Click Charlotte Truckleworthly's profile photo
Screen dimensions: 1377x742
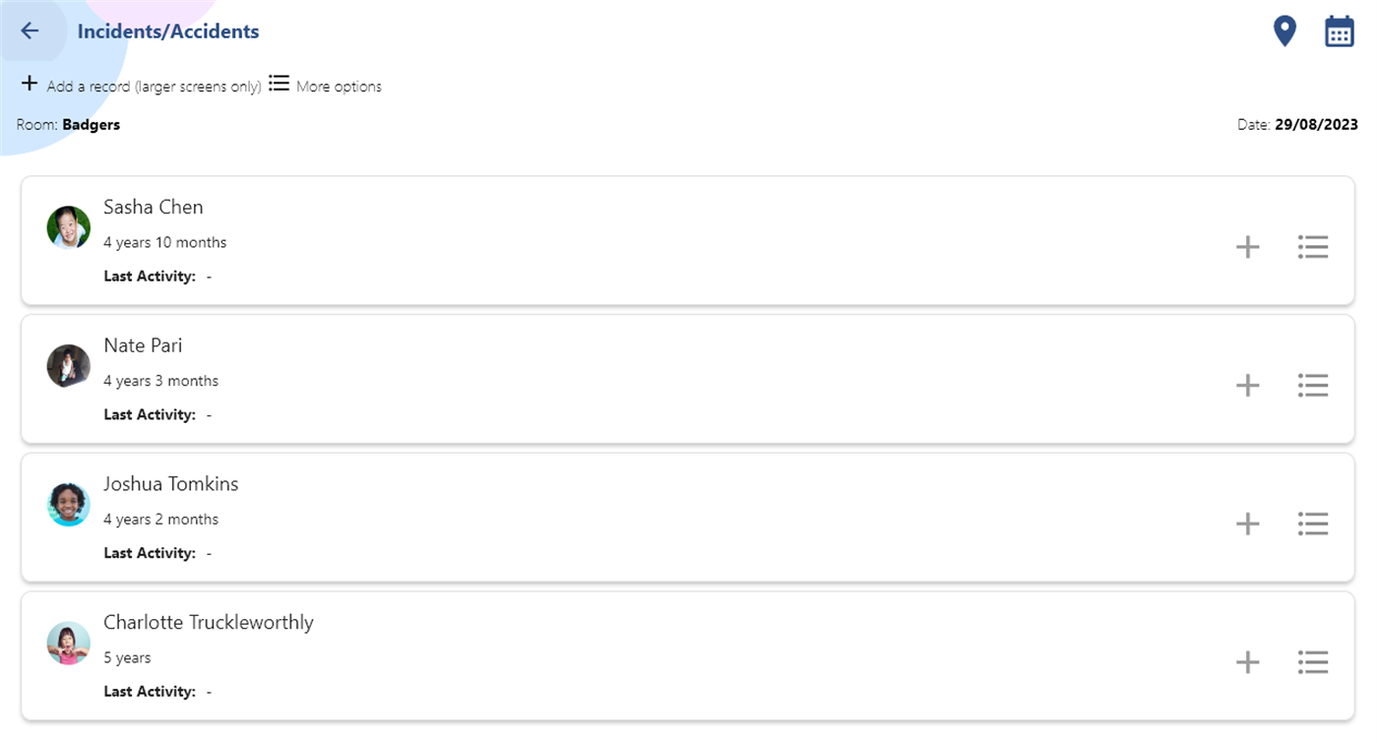pos(69,643)
